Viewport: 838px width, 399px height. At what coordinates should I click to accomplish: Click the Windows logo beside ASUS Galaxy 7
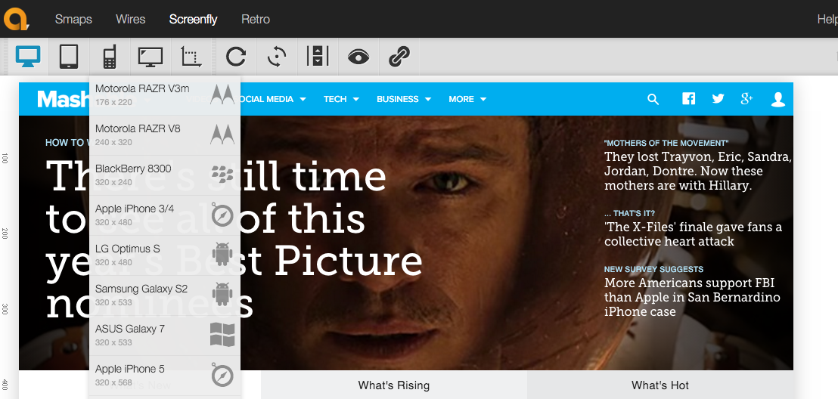coord(222,334)
